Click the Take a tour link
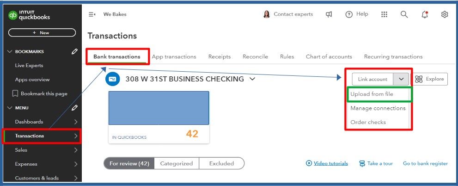 coord(380,163)
